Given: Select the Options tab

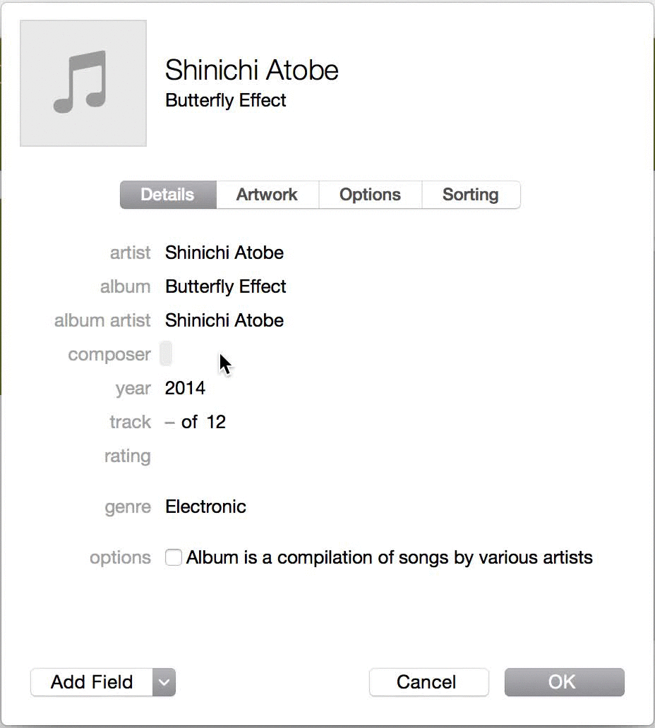Looking at the screenshot, I should pos(371,195).
